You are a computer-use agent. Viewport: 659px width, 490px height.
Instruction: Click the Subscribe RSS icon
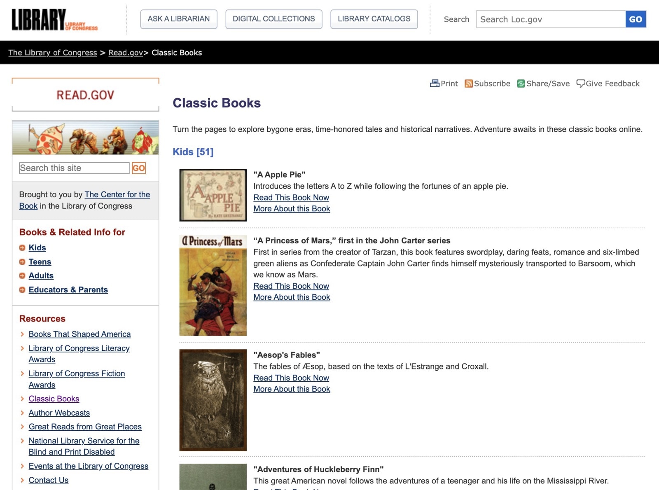pos(468,84)
